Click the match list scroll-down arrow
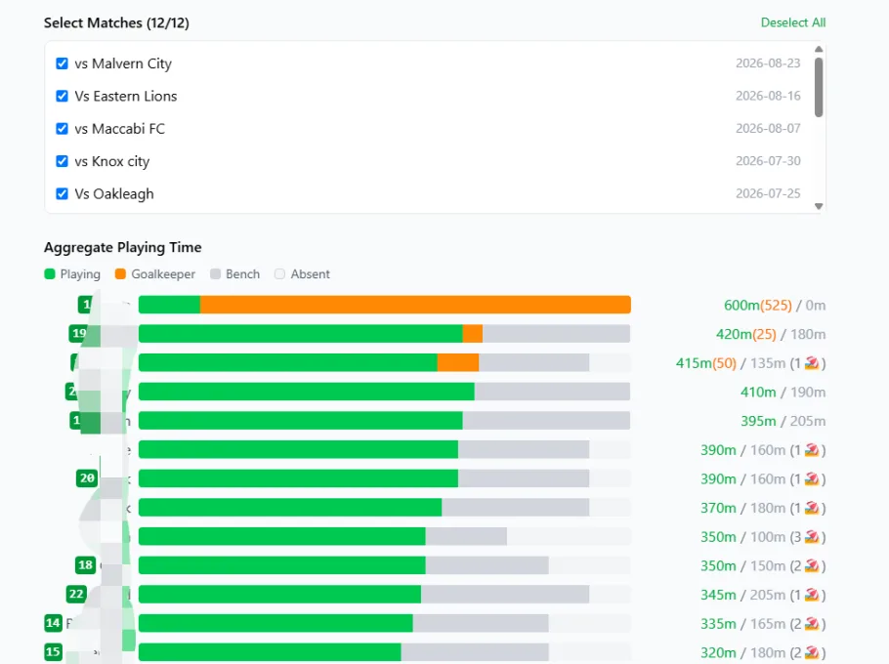Image resolution: width=889 pixels, height=664 pixels. coord(818,206)
